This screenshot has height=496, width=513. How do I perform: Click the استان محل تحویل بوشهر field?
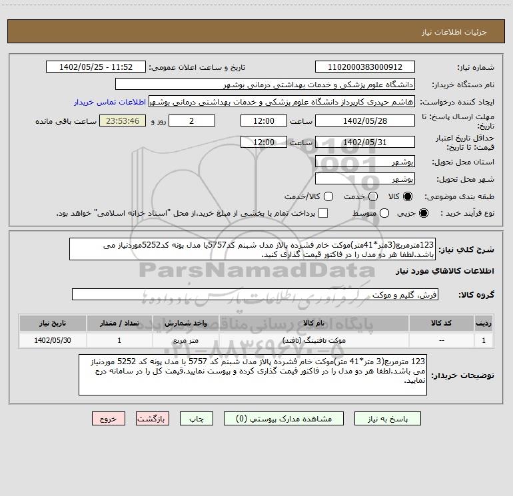pos(365,161)
